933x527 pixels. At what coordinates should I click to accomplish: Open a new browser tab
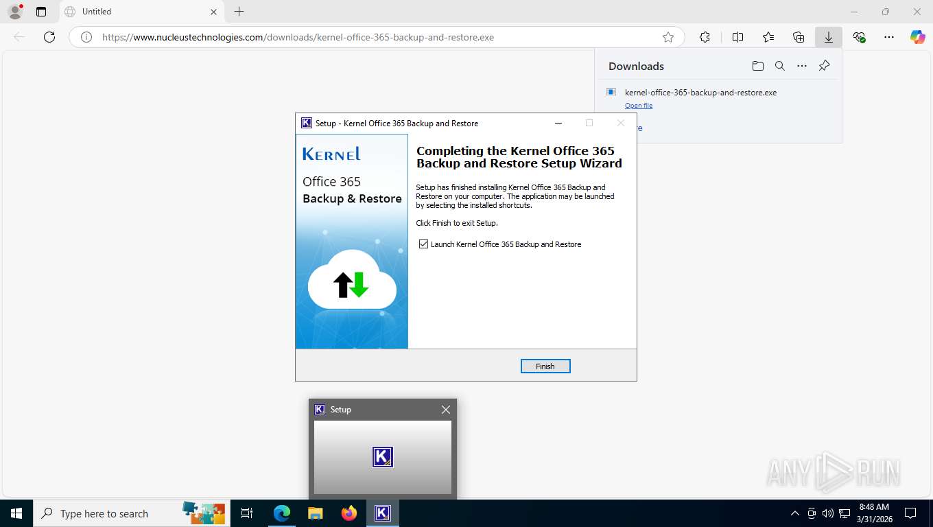pyautogui.click(x=239, y=12)
